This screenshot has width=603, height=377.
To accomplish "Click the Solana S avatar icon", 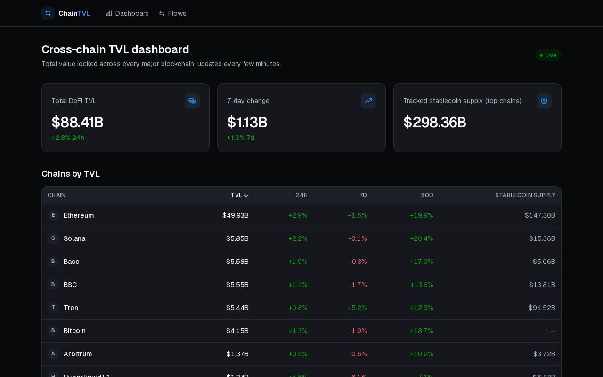I will [x=53, y=238].
